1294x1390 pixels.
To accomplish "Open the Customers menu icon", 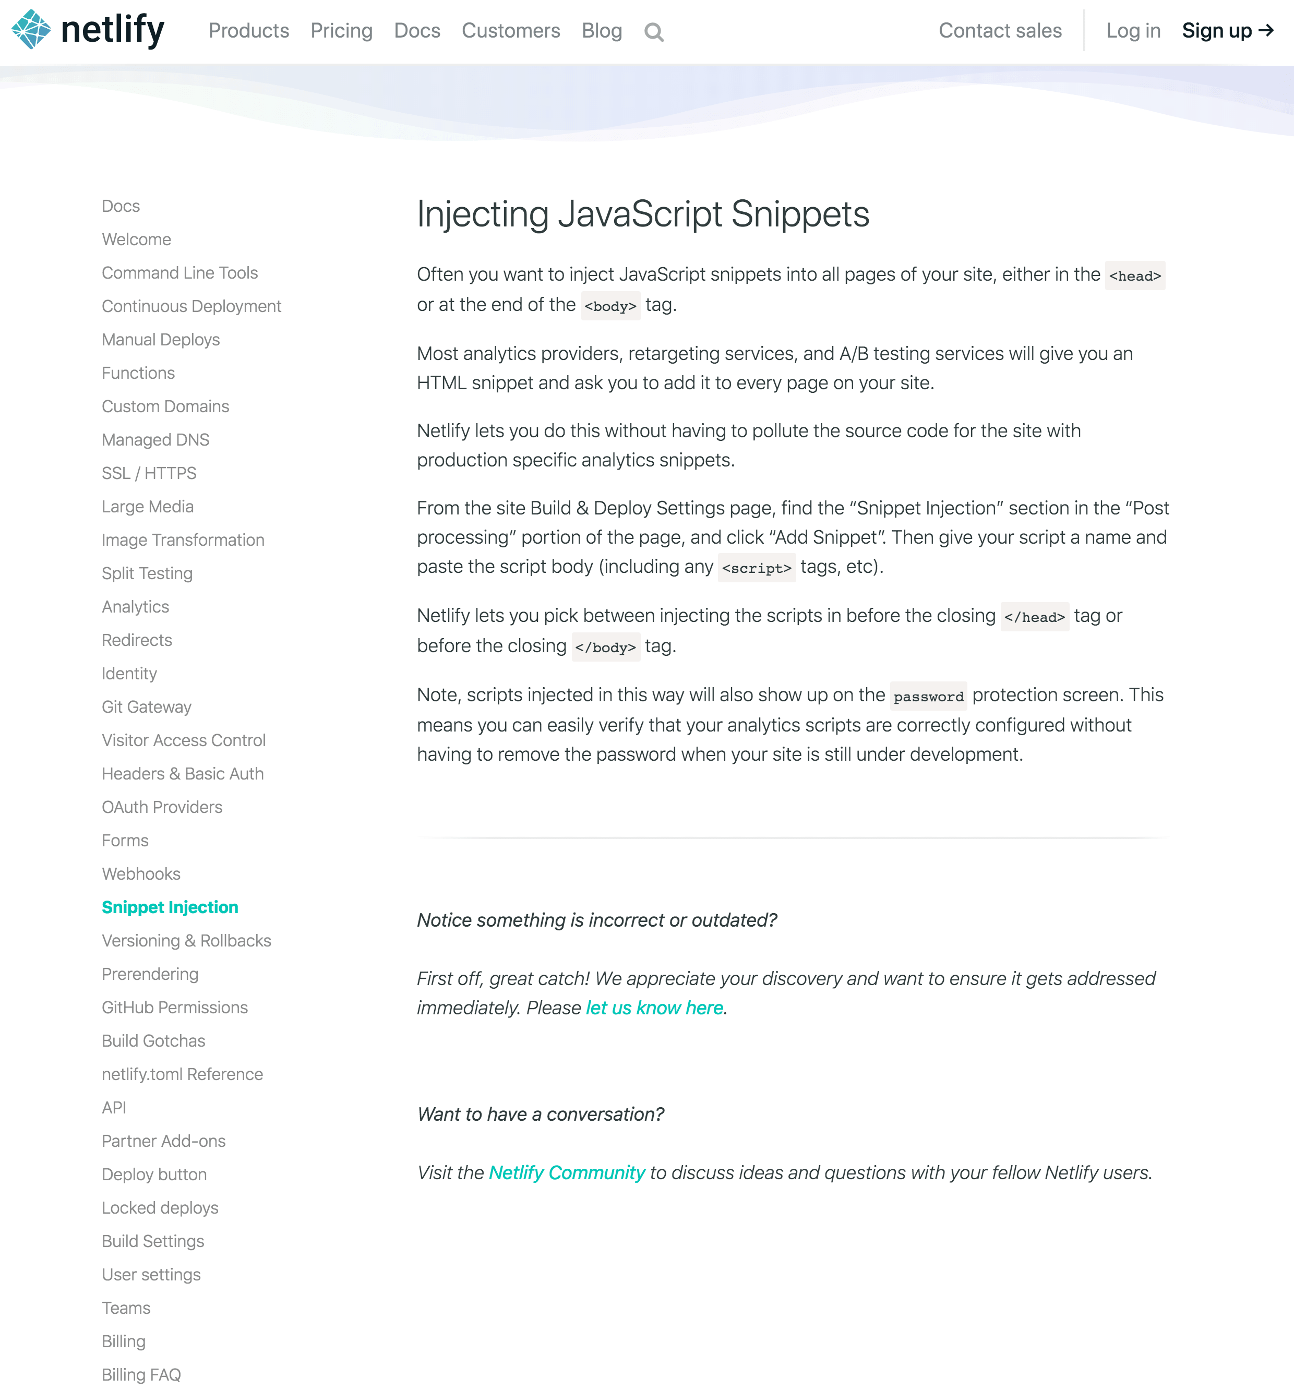I will (x=511, y=30).
